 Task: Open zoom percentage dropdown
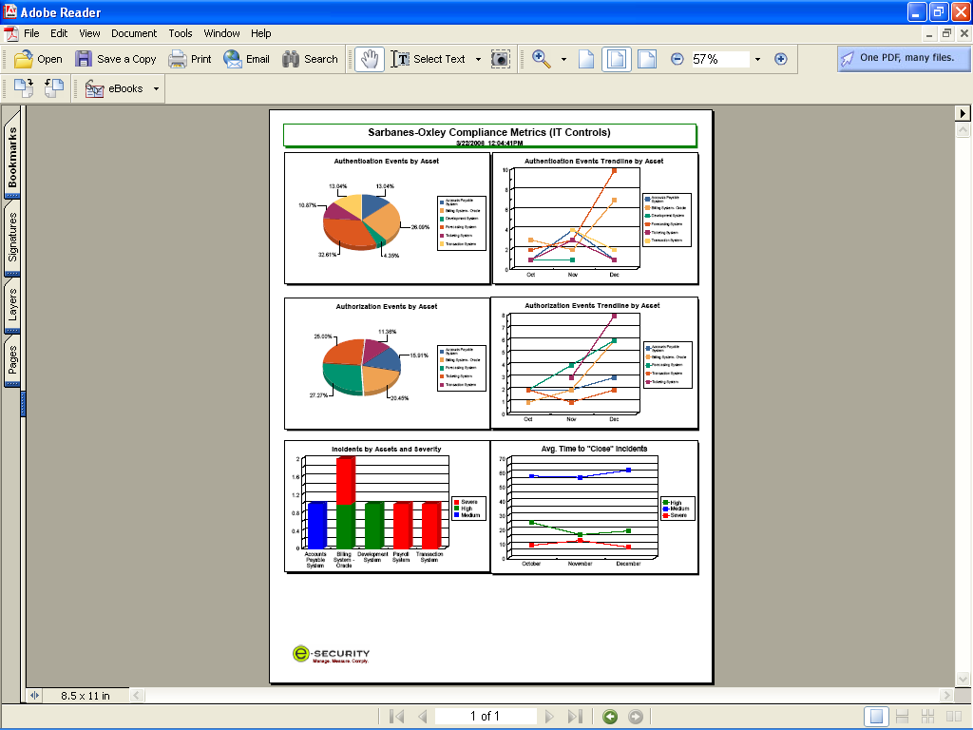click(757, 60)
